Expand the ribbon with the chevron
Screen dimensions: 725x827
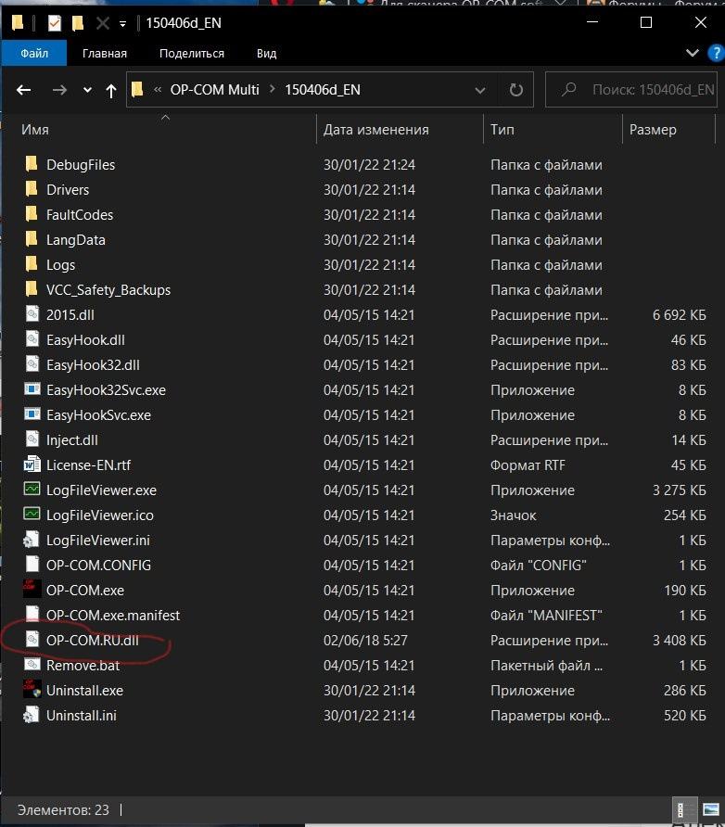(x=692, y=53)
